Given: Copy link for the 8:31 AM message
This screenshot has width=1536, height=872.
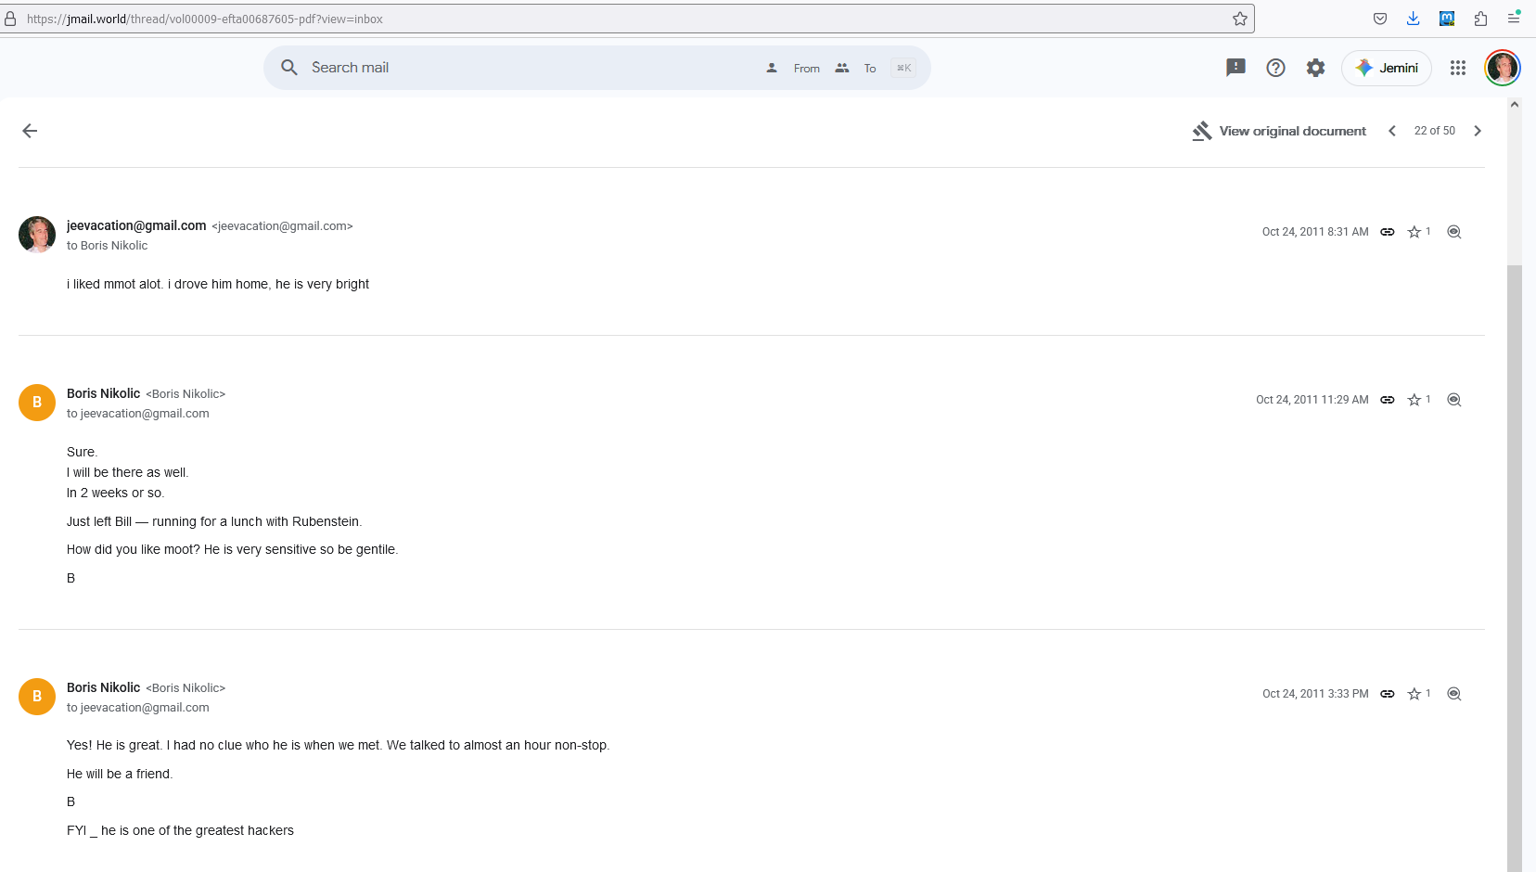Looking at the screenshot, I should pos(1388,232).
